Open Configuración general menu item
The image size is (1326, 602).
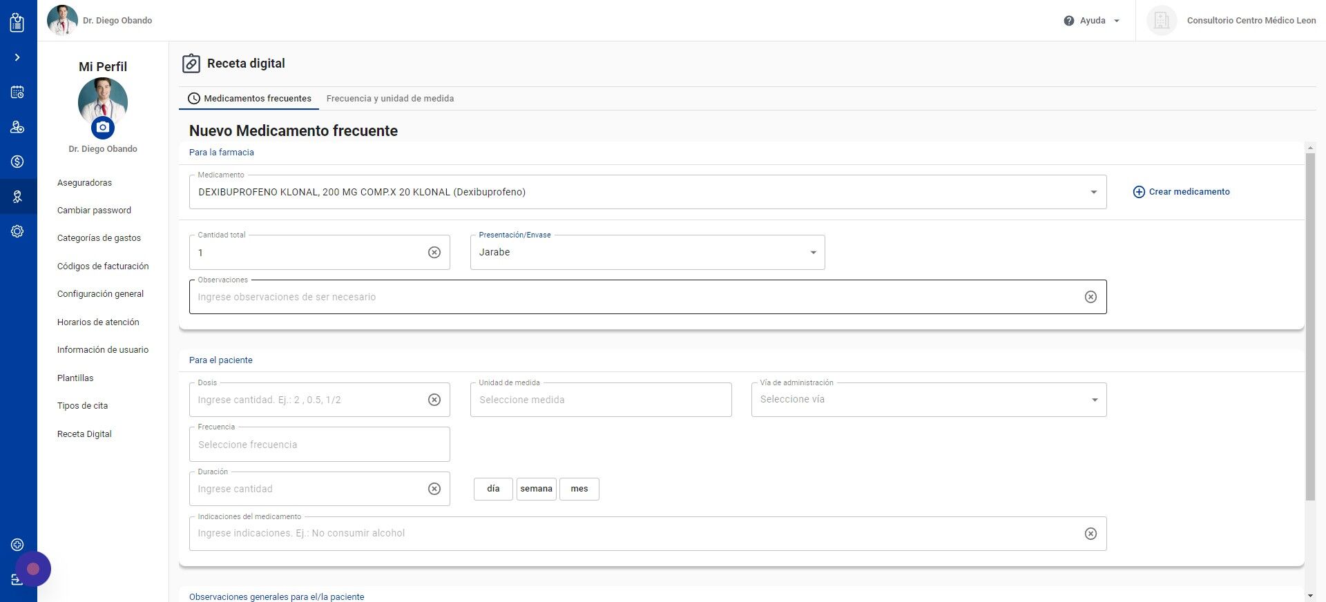(x=100, y=294)
